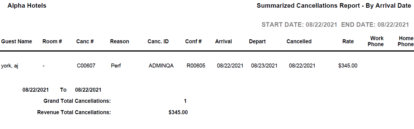Click the departure date 08/23/2021
Screen dimensions: 414x129
pyautogui.click(x=264, y=66)
